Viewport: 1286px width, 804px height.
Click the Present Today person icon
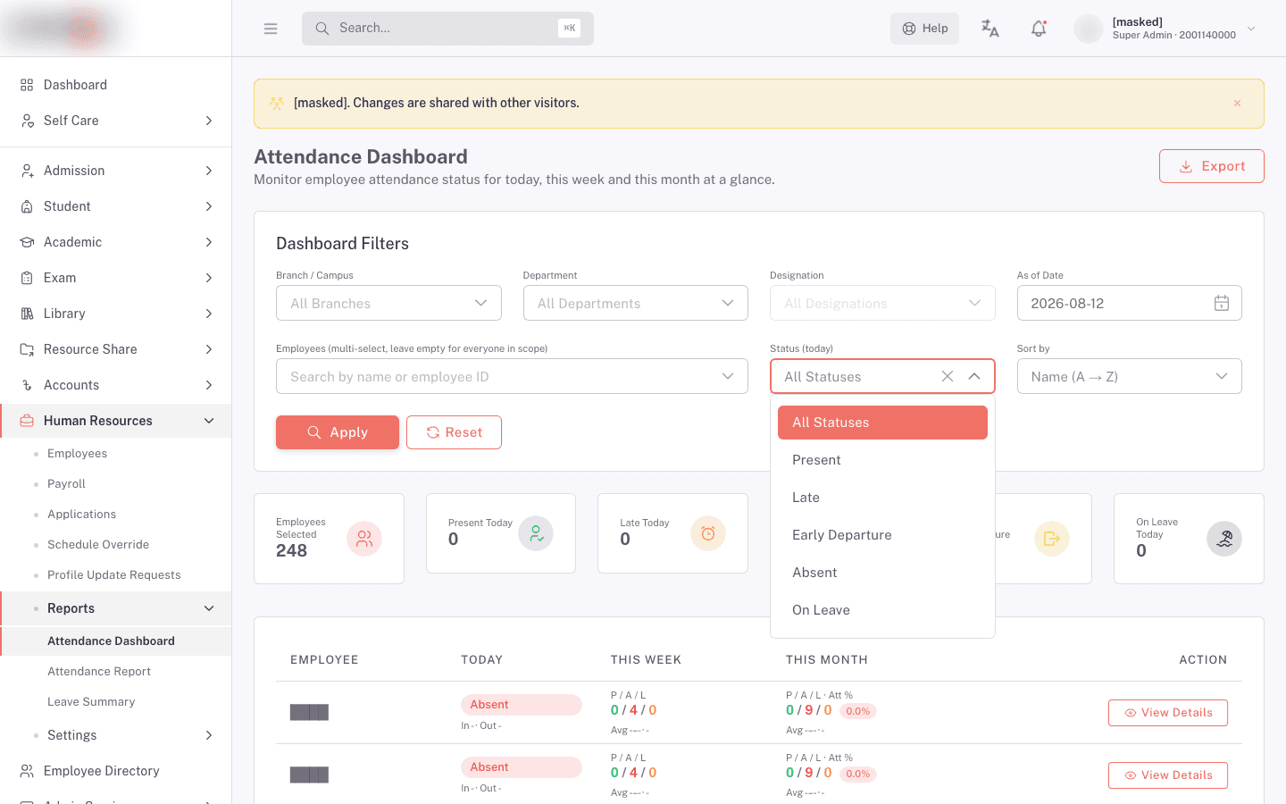pos(536,533)
